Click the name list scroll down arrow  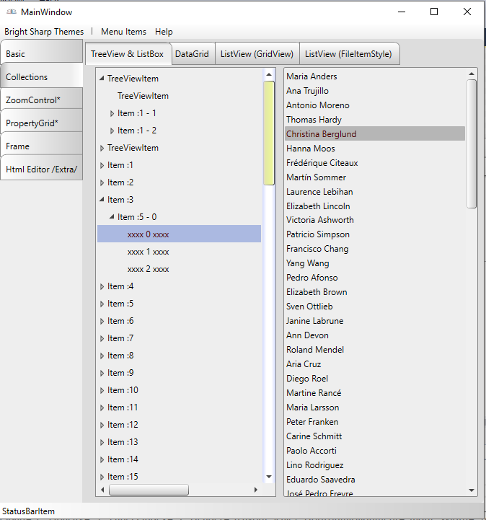[x=472, y=490]
